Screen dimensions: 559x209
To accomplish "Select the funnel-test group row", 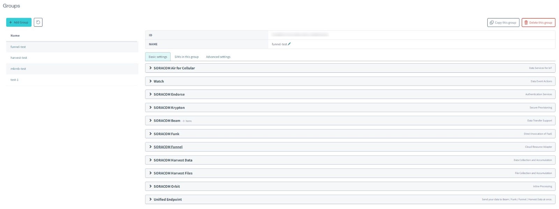I will (72, 47).
